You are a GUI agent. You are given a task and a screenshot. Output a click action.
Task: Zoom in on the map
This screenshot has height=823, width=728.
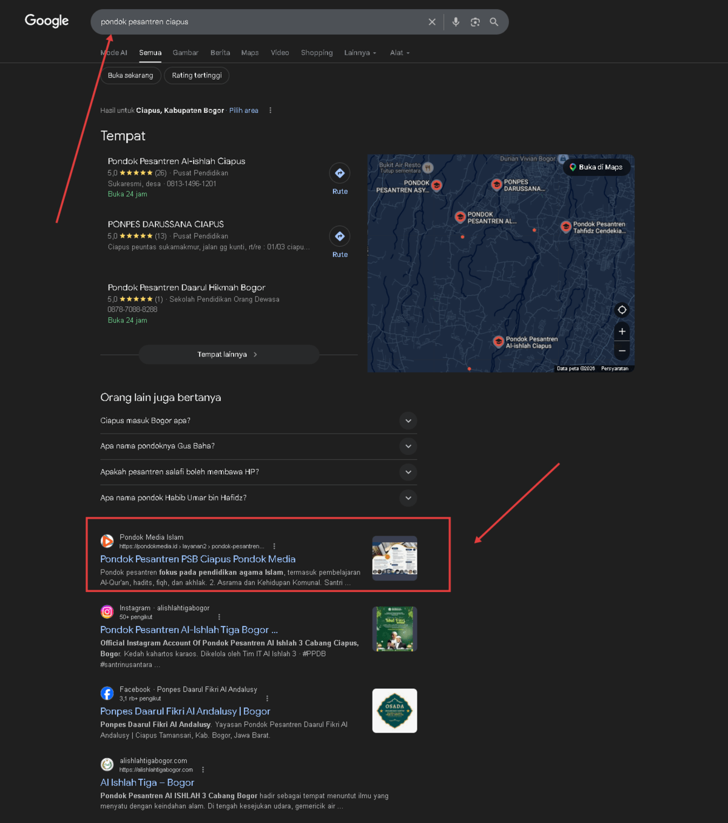coord(622,332)
